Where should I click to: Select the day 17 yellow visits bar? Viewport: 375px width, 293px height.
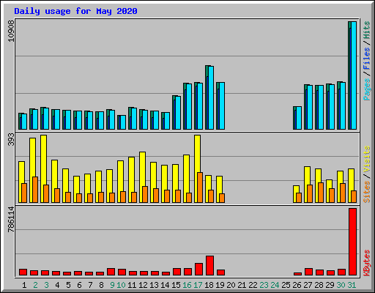pyautogui.click(x=197, y=168)
